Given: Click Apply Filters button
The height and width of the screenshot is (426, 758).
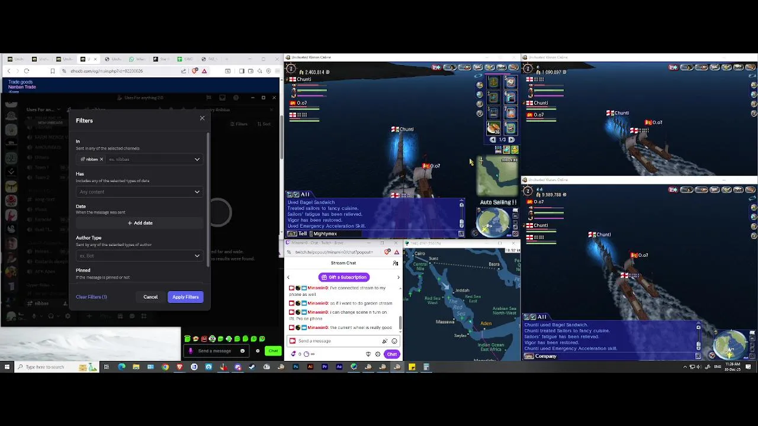Looking at the screenshot, I should point(185,297).
